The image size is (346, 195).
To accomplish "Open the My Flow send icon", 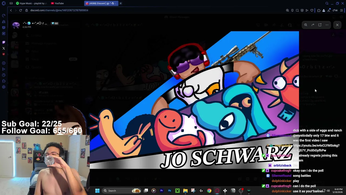I will pos(307,10).
